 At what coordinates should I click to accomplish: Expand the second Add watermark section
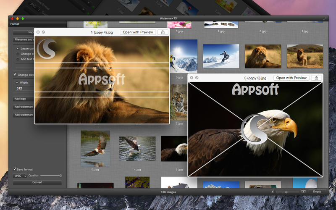tap(24, 115)
